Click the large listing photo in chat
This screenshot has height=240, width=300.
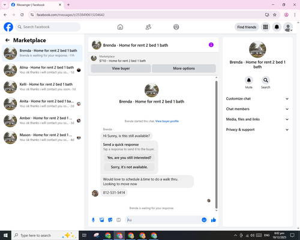point(152,90)
